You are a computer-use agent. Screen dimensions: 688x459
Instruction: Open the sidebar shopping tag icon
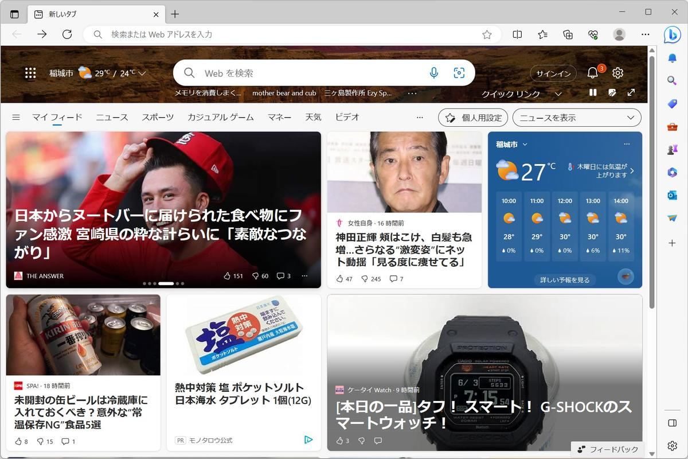672,104
